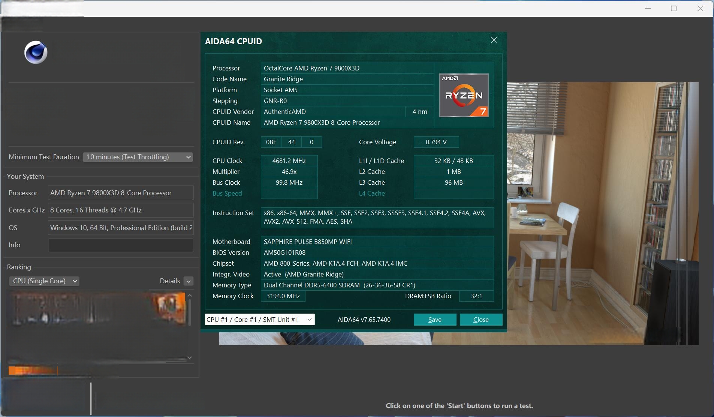The image size is (714, 417).
Task: Click the 'Start' buttons status message
Action: pos(459,406)
